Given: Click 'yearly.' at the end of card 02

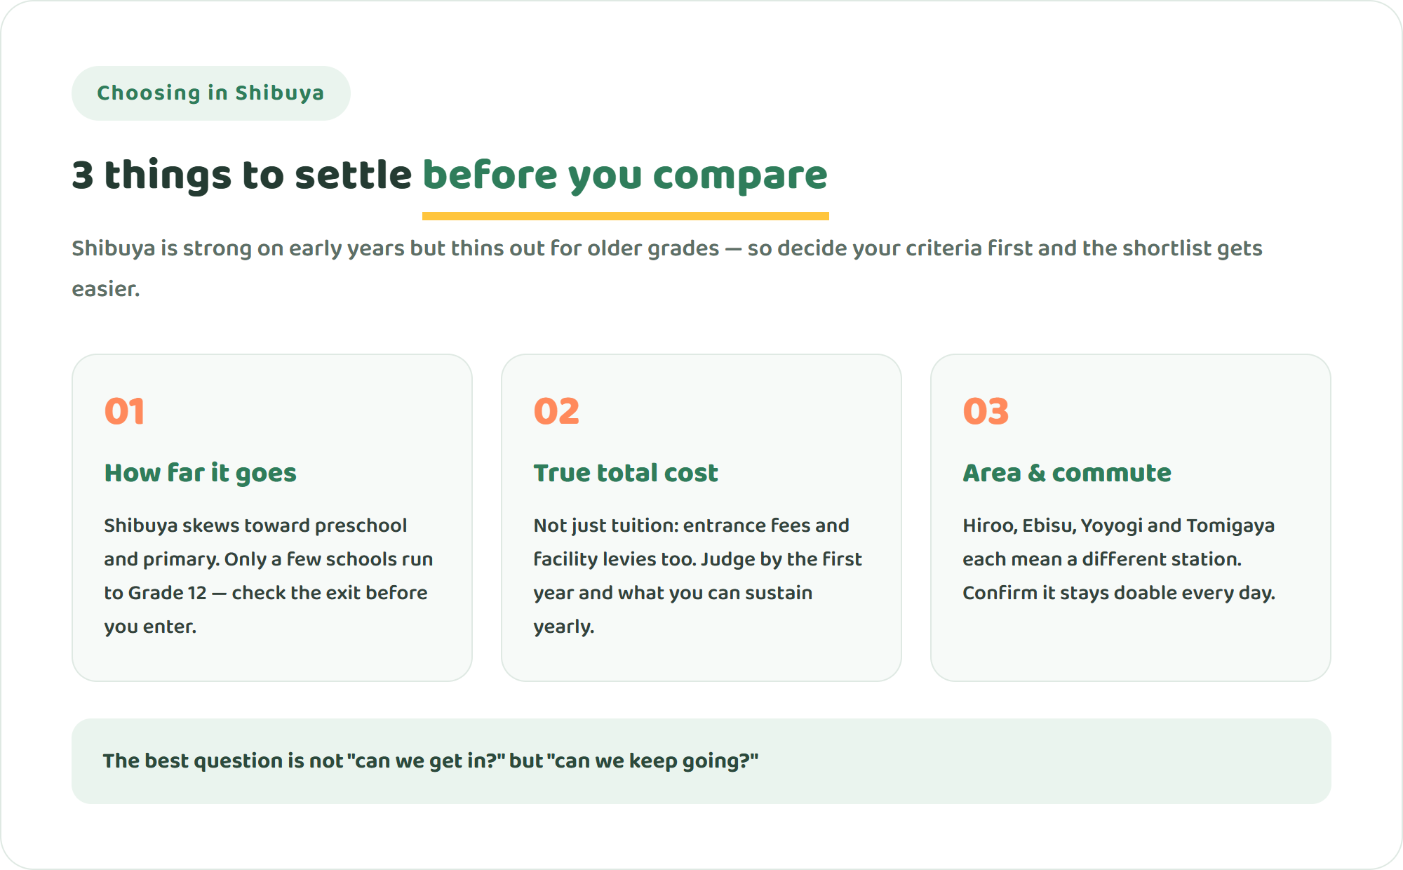Looking at the screenshot, I should coord(563,627).
